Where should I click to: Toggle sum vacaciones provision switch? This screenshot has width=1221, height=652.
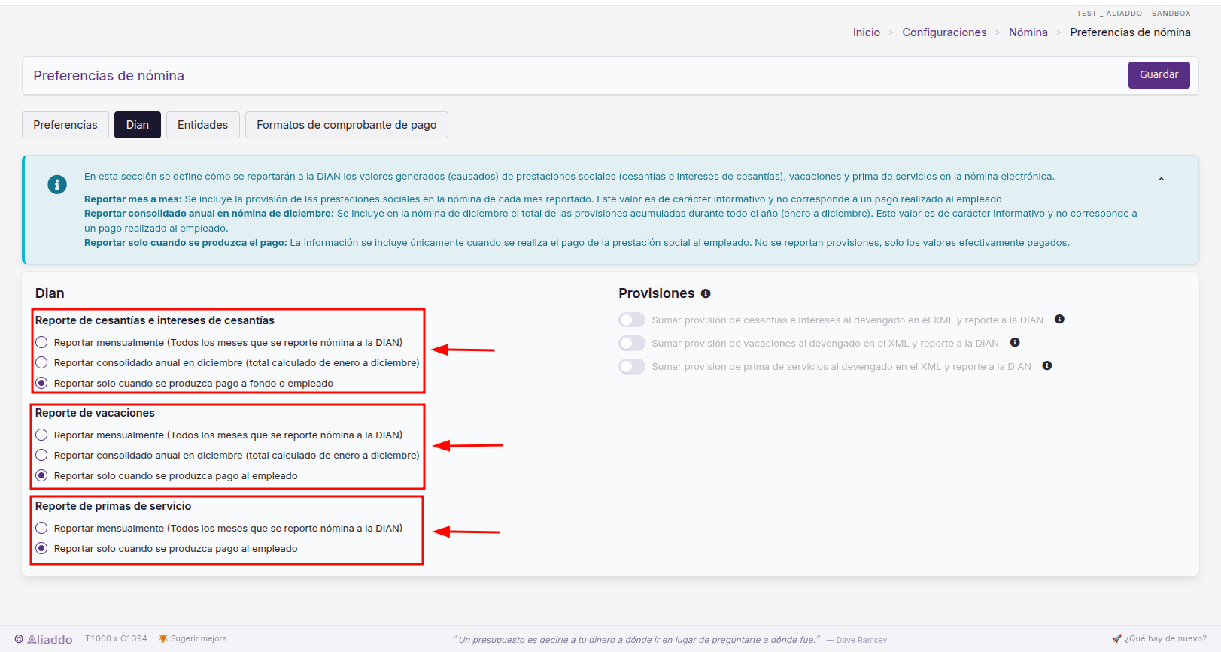[632, 343]
